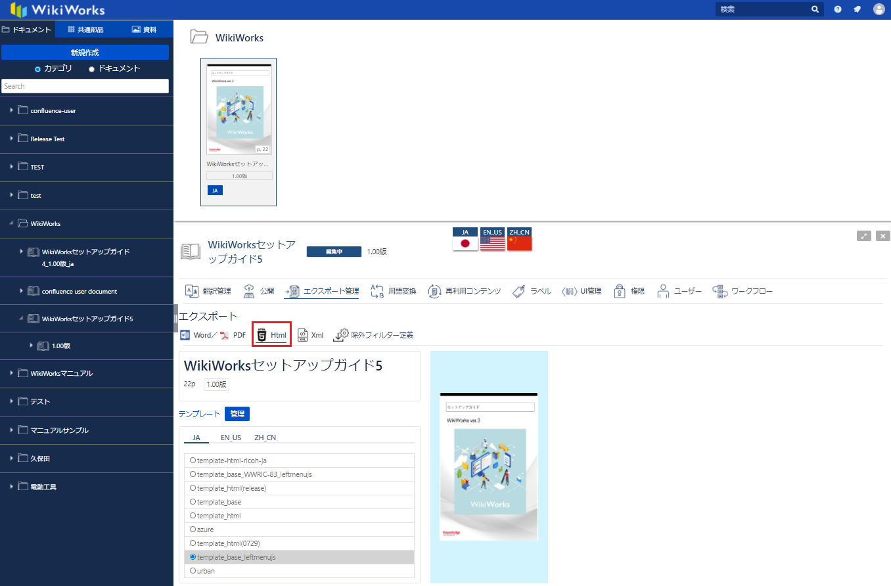Viewport: 891px width, 586px height.
Task: Choose the template_html radio option
Action: (x=193, y=516)
